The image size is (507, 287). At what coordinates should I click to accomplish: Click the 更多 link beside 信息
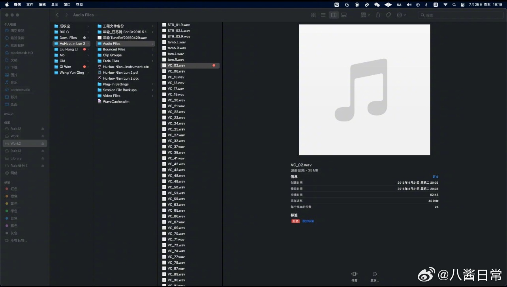coord(436,177)
